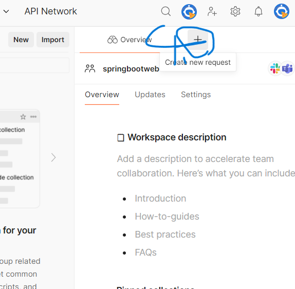Image resolution: width=295 pixels, height=289 pixels.
Task: Expand the dropdown chevron before API Network
Action: pos(6,11)
